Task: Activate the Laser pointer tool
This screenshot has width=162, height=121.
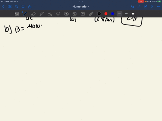Action: point(91,14)
